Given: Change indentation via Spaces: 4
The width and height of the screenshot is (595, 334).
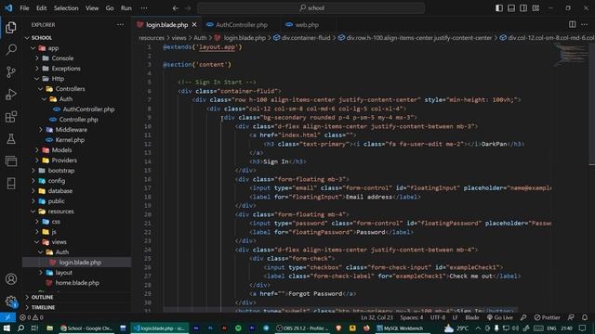Looking at the screenshot, I should click(x=411, y=317).
